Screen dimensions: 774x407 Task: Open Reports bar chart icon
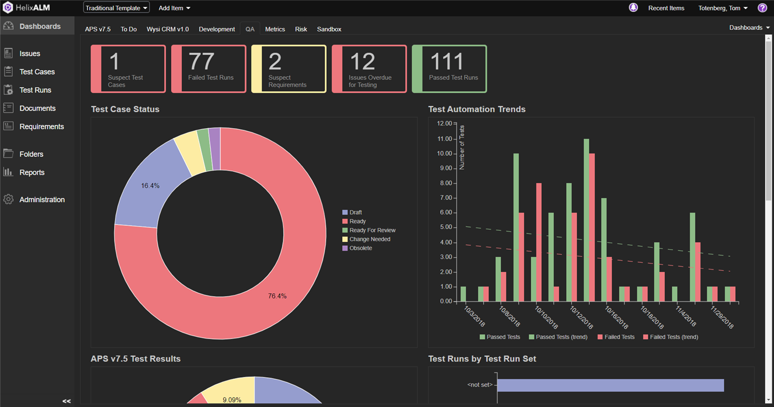[8, 172]
